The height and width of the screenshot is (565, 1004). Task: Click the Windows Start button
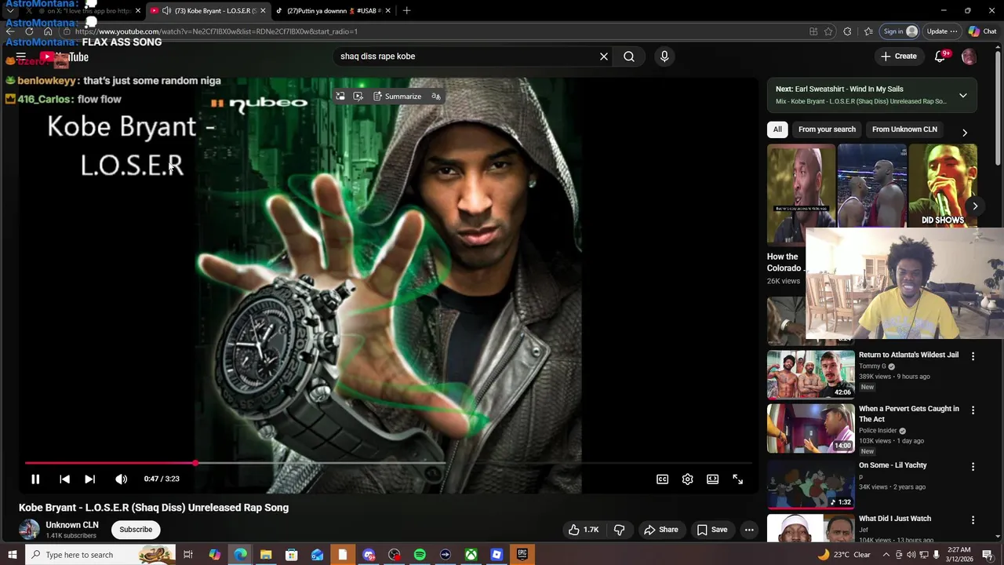pos(13,555)
